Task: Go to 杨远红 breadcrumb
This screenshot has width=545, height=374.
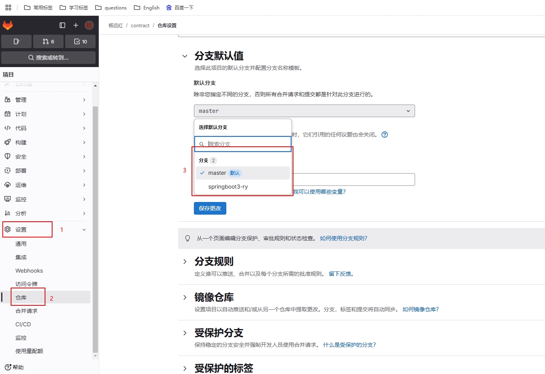Action: tap(116, 25)
